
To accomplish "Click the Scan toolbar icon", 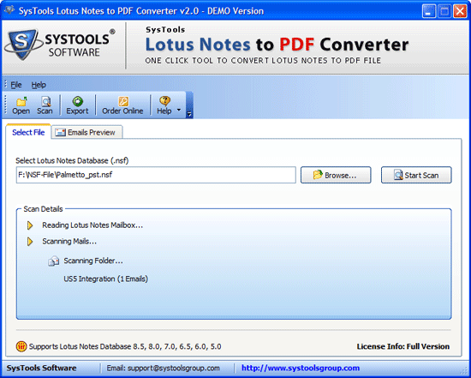I will [45, 105].
